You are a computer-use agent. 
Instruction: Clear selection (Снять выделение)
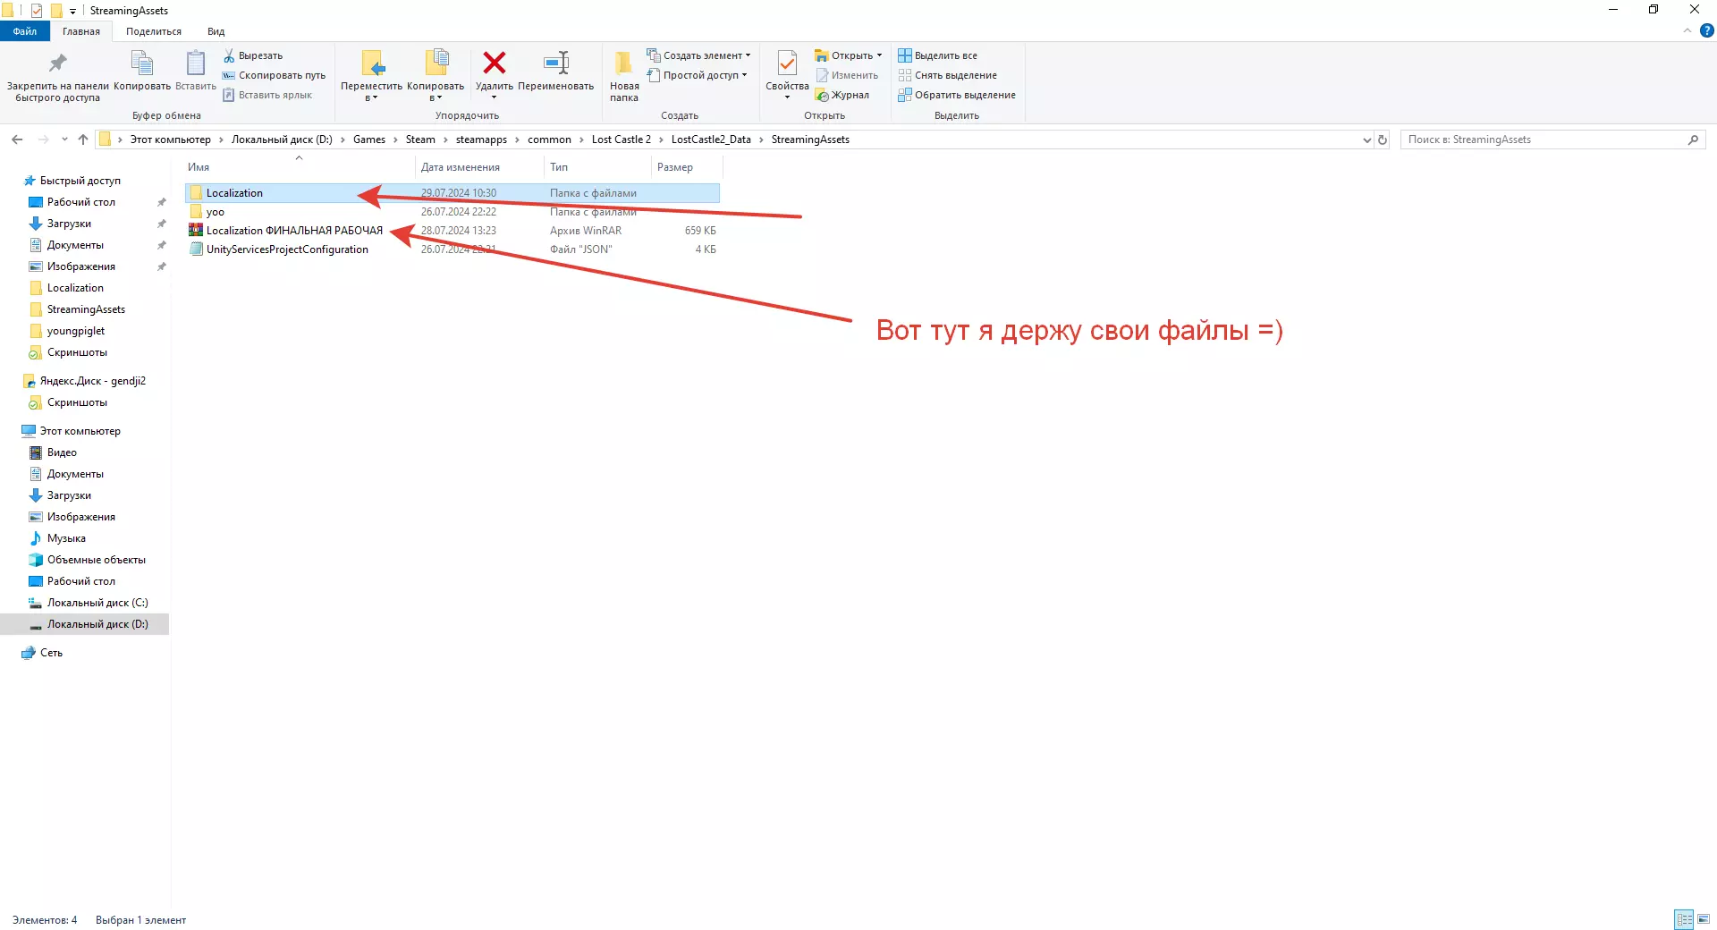tap(948, 75)
